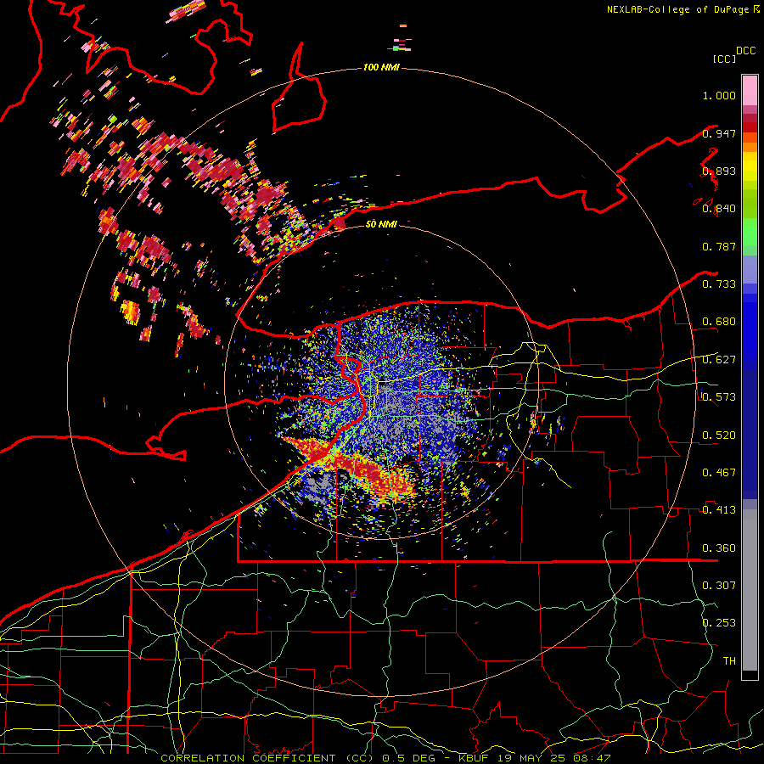Click the 0.360 color scale value
This screenshot has height=764, width=764.
click(719, 548)
